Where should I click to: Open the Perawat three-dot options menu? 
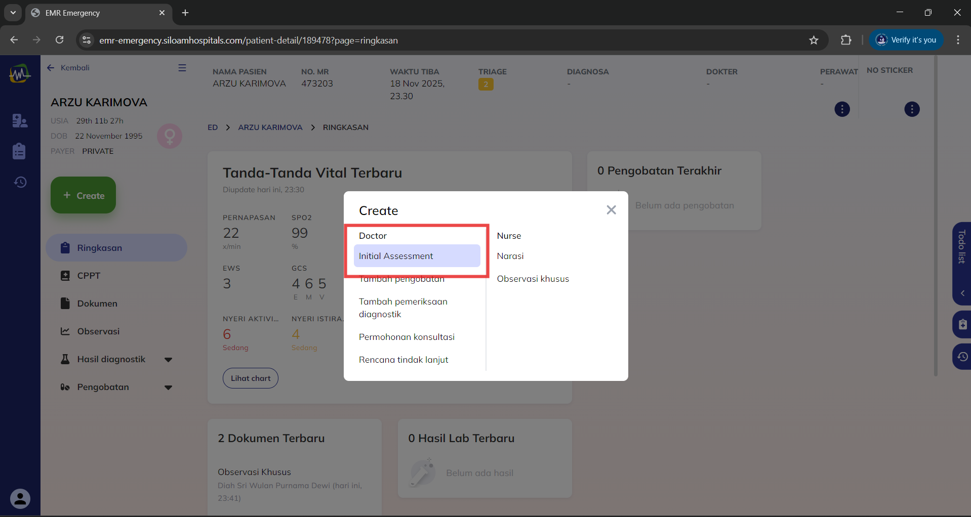coord(842,109)
